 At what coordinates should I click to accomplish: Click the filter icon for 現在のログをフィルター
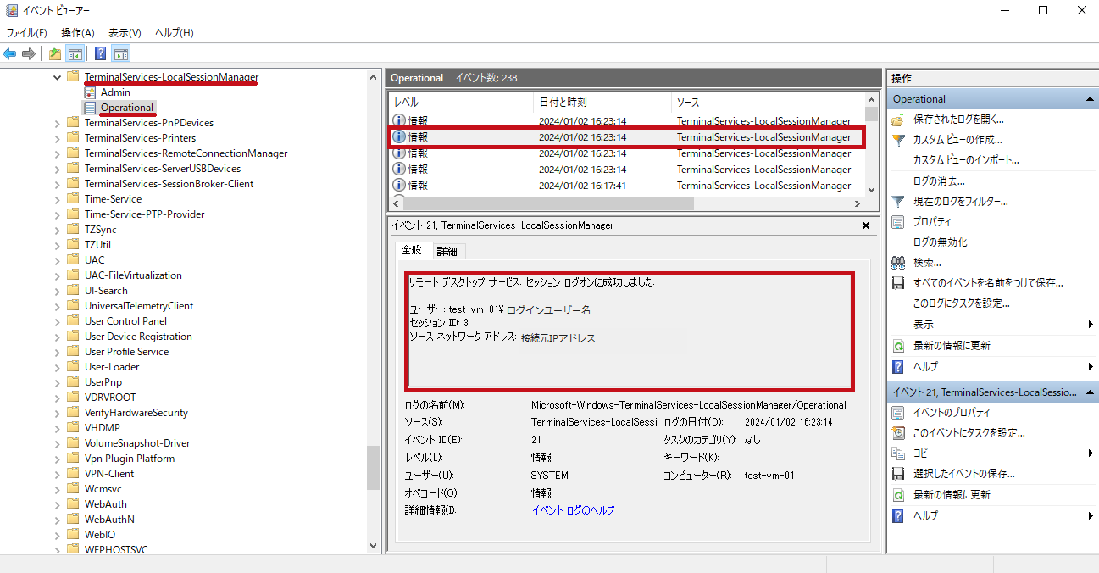pos(898,202)
